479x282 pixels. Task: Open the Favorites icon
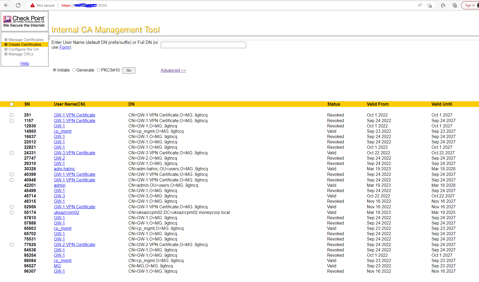tap(443, 5)
